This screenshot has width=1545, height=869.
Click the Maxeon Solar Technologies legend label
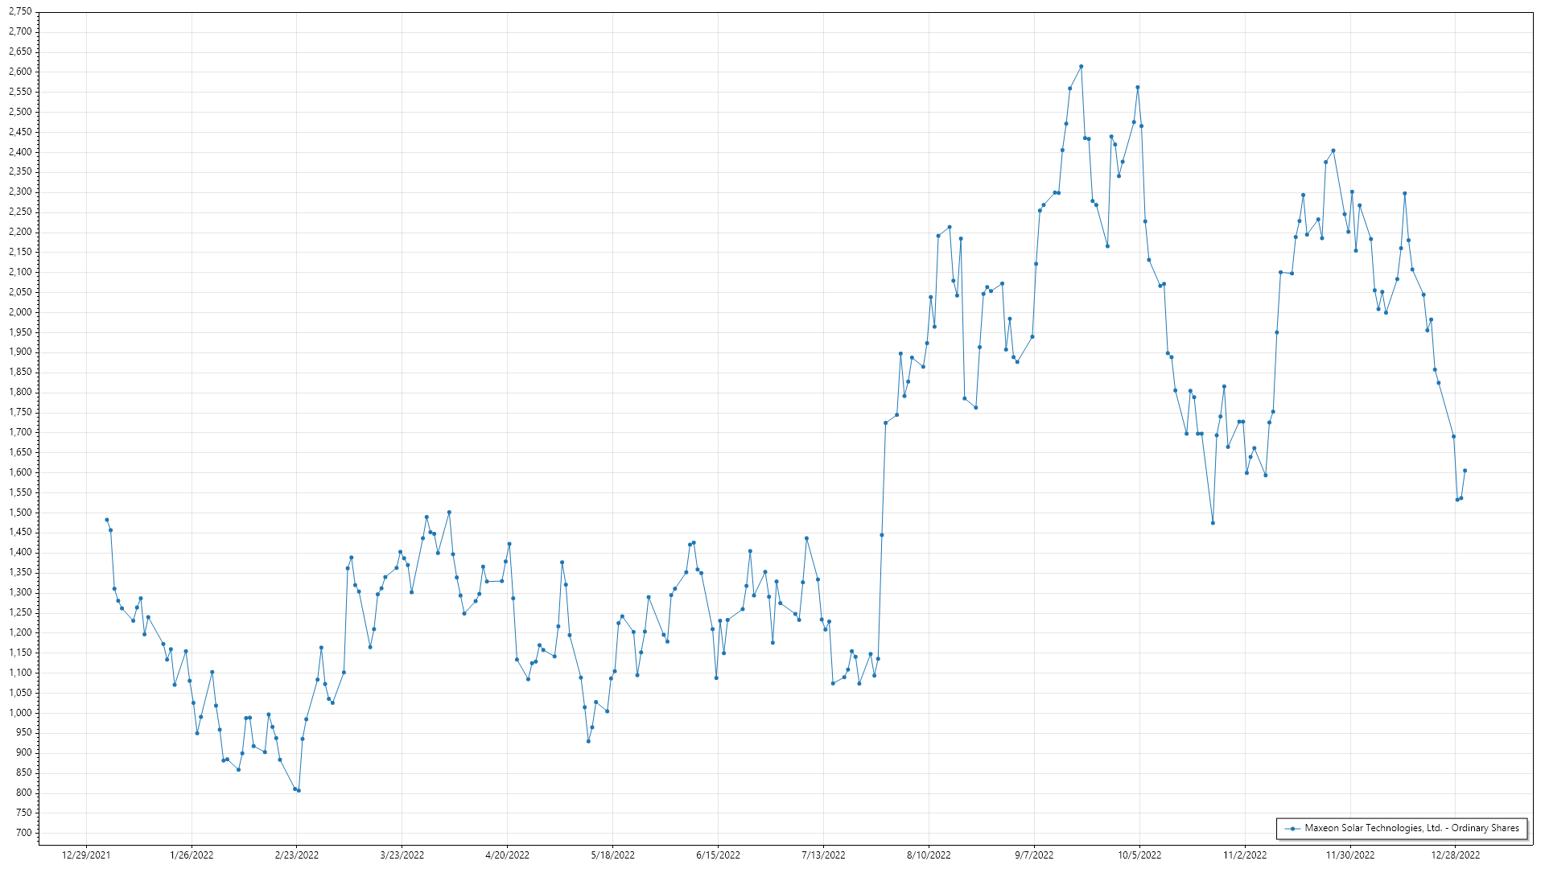[x=1411, y=828]
